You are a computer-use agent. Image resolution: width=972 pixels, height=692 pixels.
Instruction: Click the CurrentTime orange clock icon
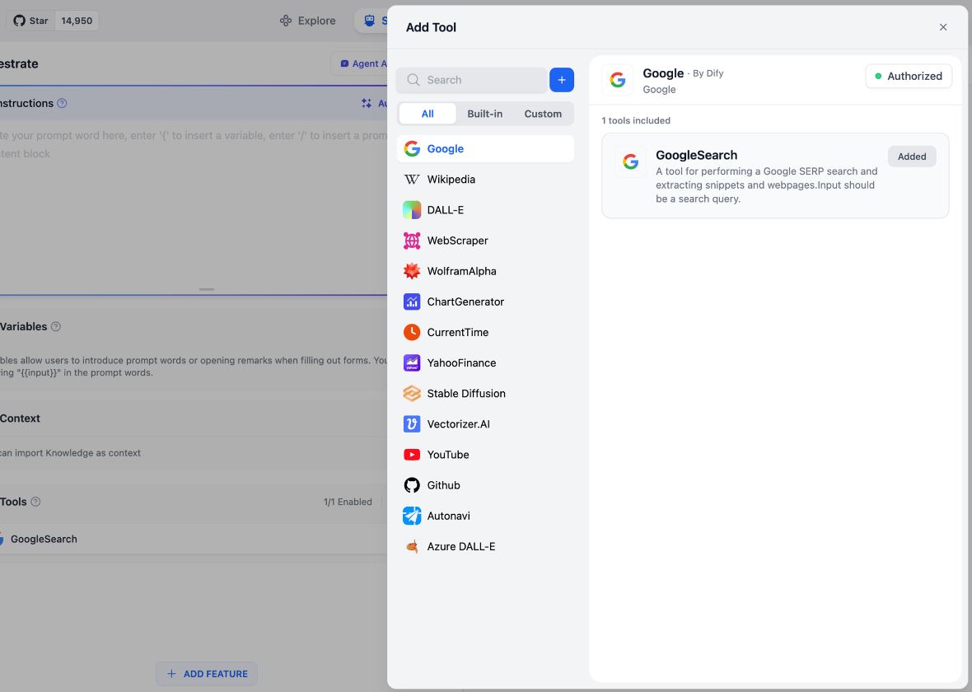412,332
